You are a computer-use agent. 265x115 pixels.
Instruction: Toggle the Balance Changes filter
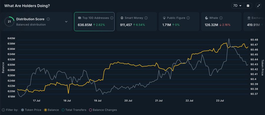(103, 110)
